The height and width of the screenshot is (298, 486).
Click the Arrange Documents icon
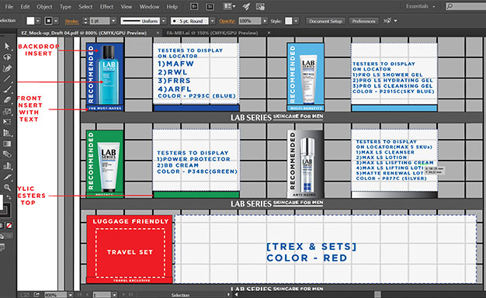coord(229,6)
